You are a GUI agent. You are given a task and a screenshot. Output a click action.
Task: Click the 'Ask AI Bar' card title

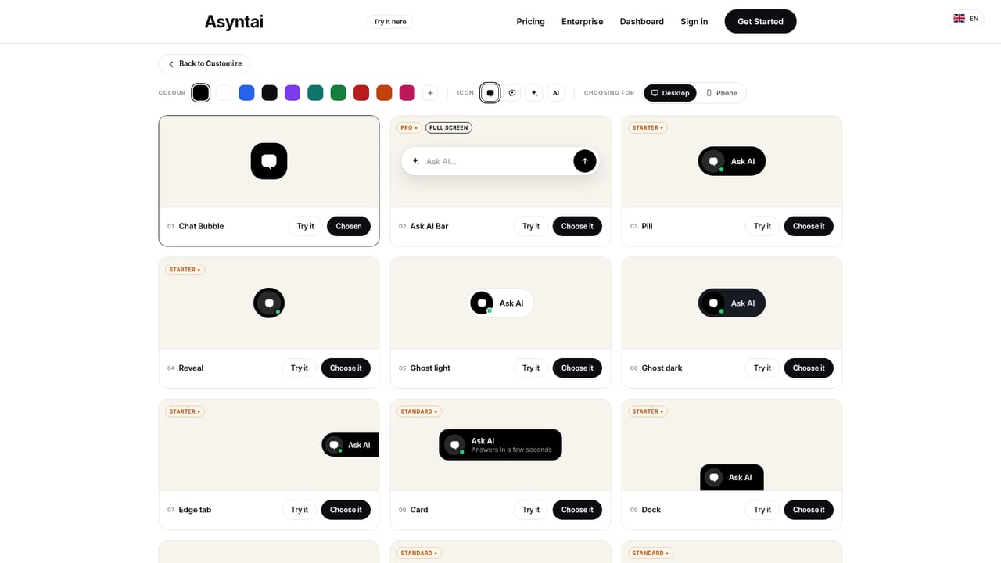coord(429,226)
